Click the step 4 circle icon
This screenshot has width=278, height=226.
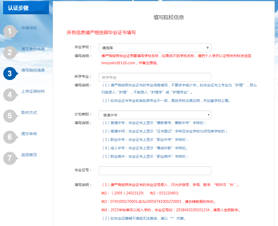(10, 95)
